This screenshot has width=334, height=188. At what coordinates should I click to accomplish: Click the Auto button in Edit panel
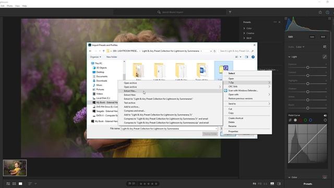tap(312, 37)
